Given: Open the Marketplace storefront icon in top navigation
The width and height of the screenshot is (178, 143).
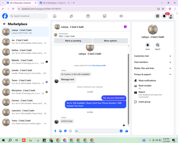Looking at the screenshot, I should [105, 16].
